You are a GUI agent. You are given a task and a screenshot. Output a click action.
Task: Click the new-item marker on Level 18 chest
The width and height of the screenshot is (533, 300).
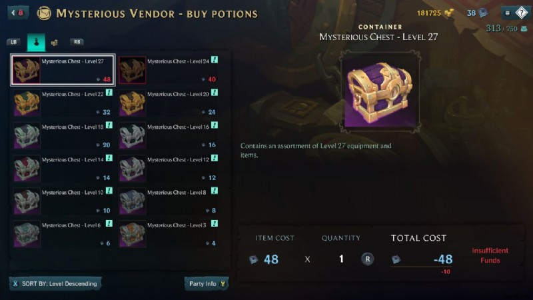(x=109, y=125)
